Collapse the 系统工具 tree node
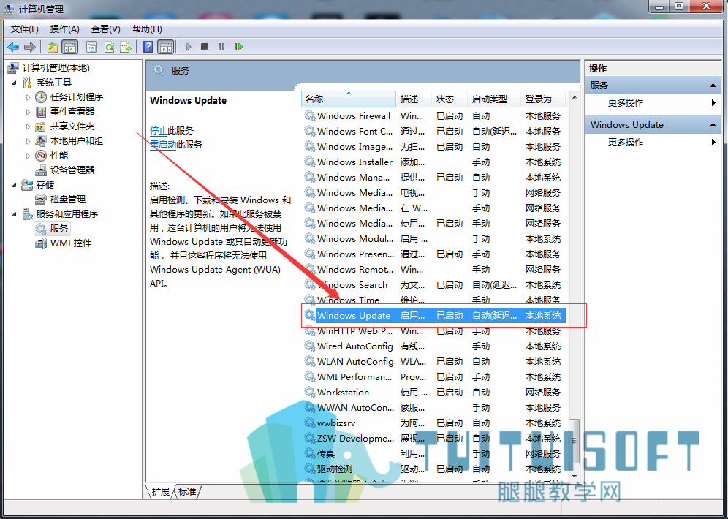The width and height of the screenshot is (728, 519). click(14, 83)
